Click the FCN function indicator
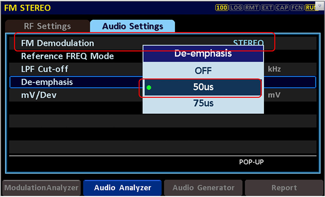 tap(297, 7)
